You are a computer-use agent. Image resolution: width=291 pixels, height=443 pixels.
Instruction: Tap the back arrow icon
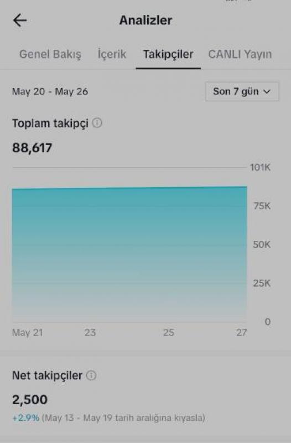click(20, 20)
